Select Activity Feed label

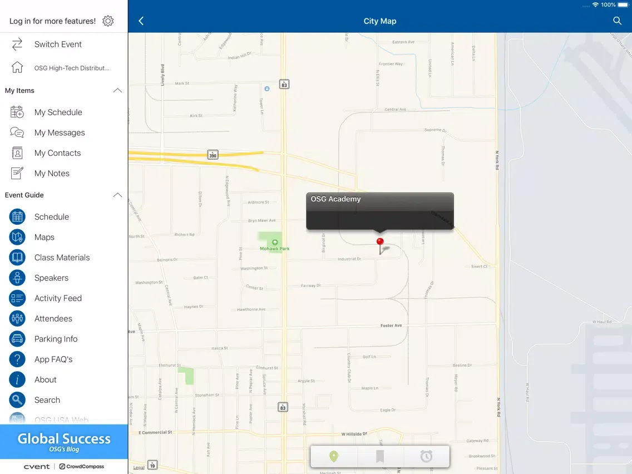(58, 298)
